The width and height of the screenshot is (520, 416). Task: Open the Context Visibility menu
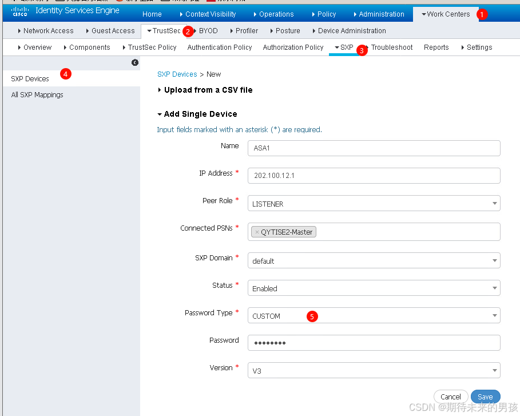208,14
